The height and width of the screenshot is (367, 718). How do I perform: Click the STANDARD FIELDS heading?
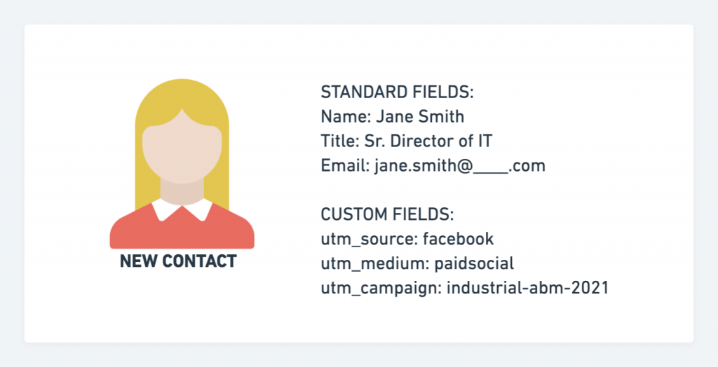tap(397, 92)
